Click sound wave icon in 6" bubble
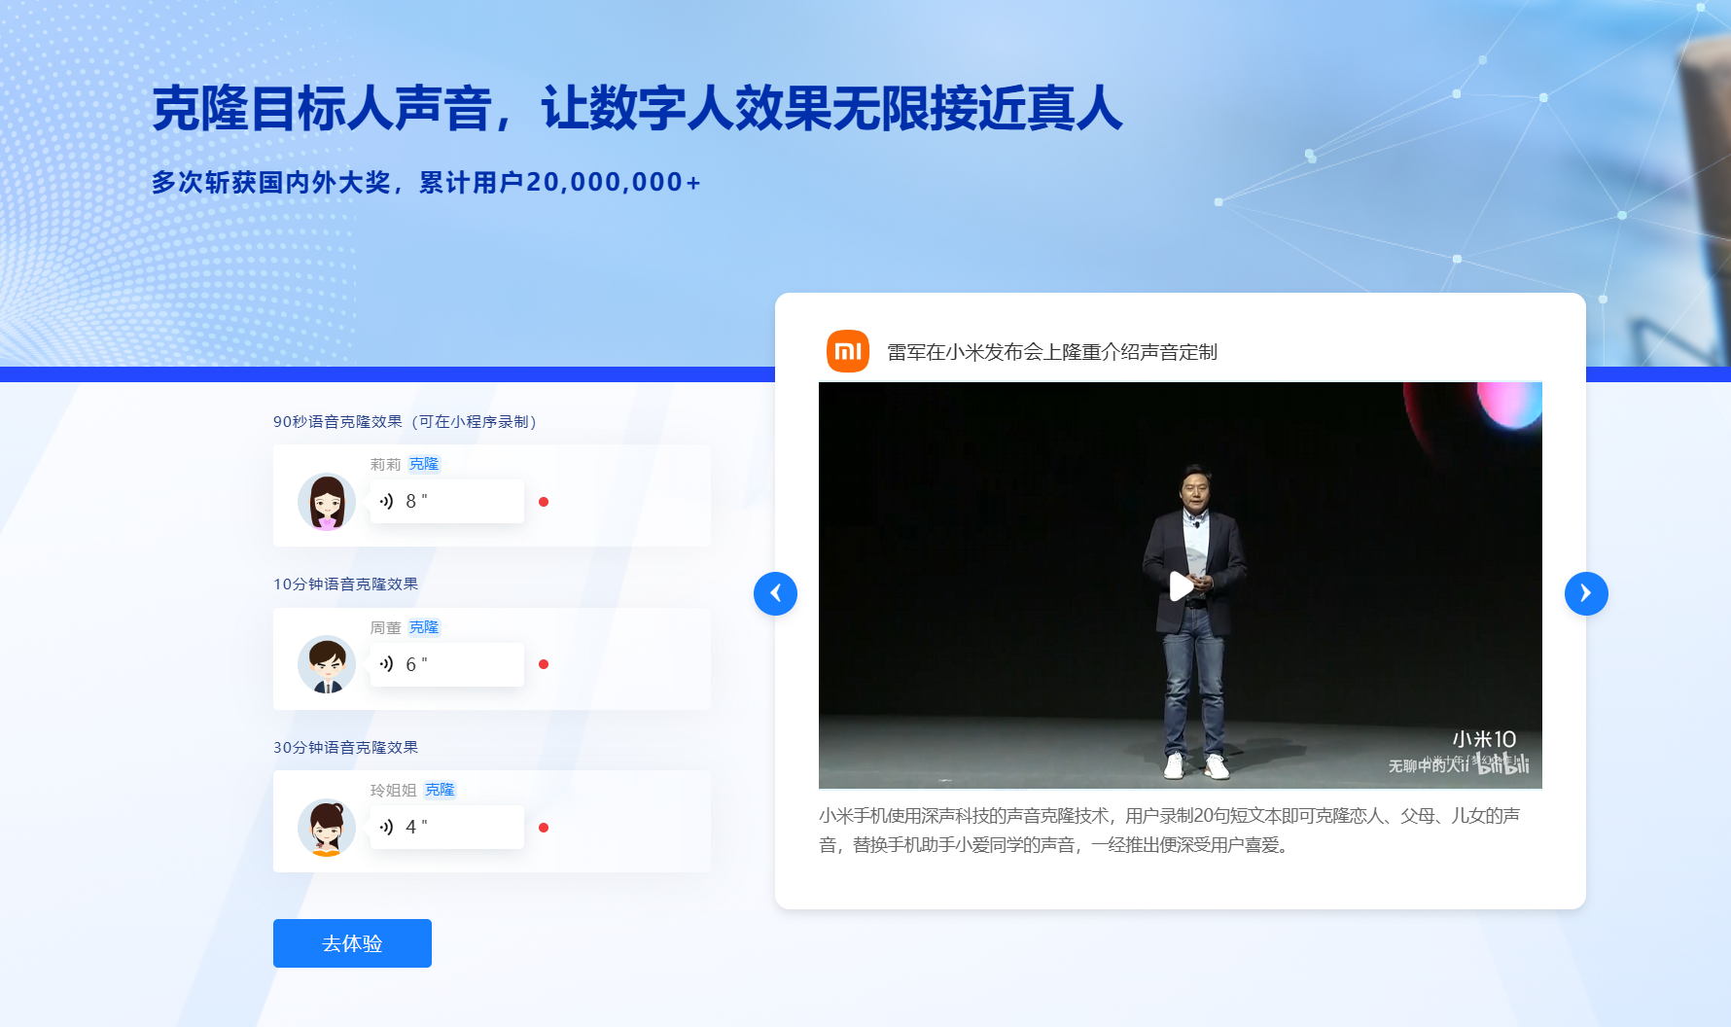Viewport: 1731px width, 1027px height. [386, 664]
